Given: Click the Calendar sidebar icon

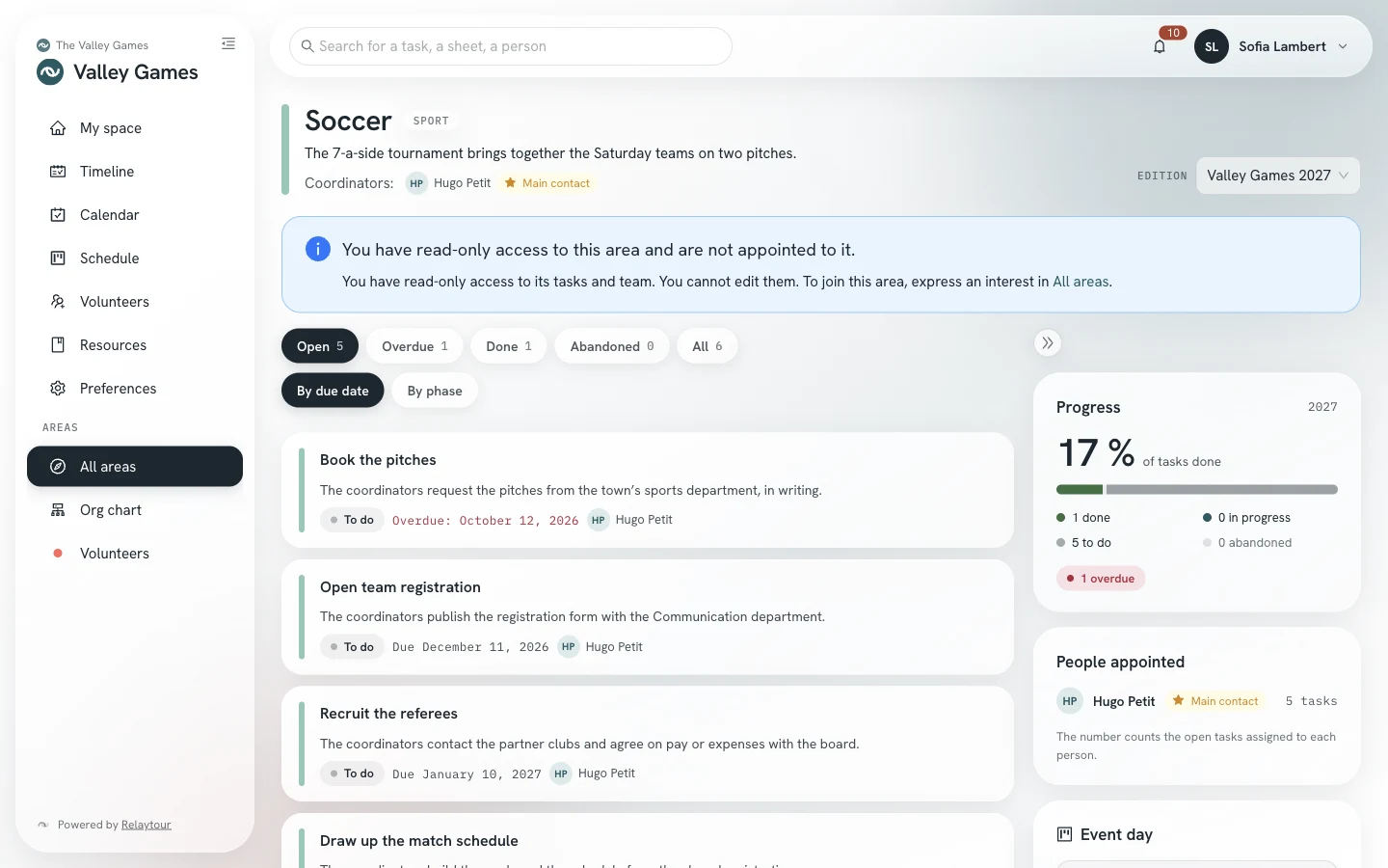Looking at the screenshot, I should [x=58, y=215].
